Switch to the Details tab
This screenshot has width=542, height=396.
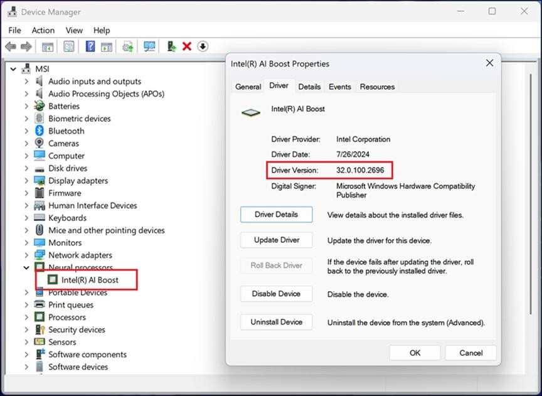(309, 87)
